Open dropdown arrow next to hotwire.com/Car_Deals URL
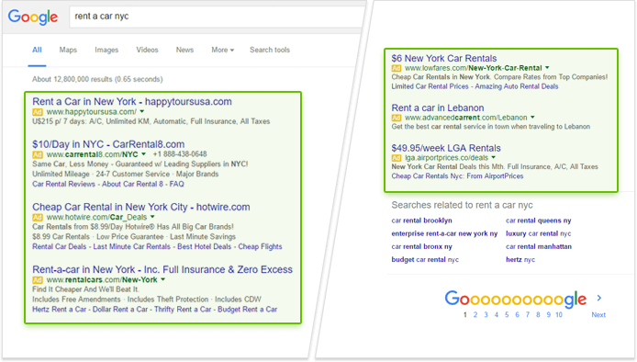This screenshot has width=637, height=362. [152, 217]
